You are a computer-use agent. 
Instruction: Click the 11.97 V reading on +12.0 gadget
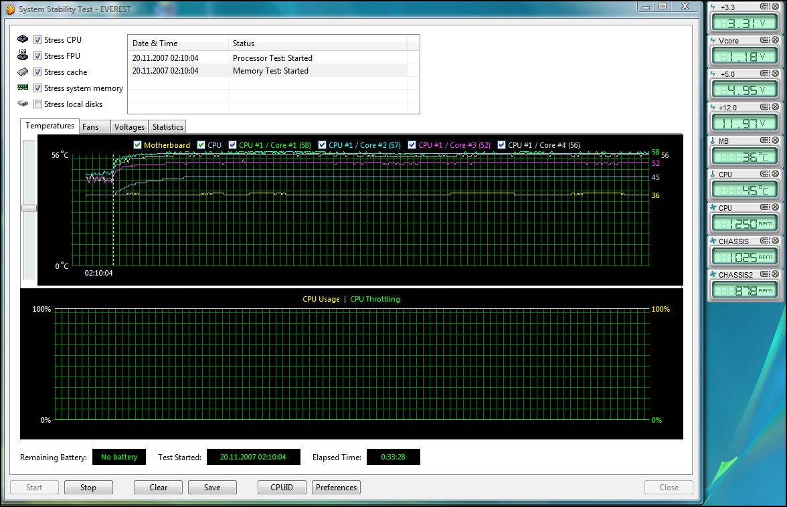[x=744, y=123]
